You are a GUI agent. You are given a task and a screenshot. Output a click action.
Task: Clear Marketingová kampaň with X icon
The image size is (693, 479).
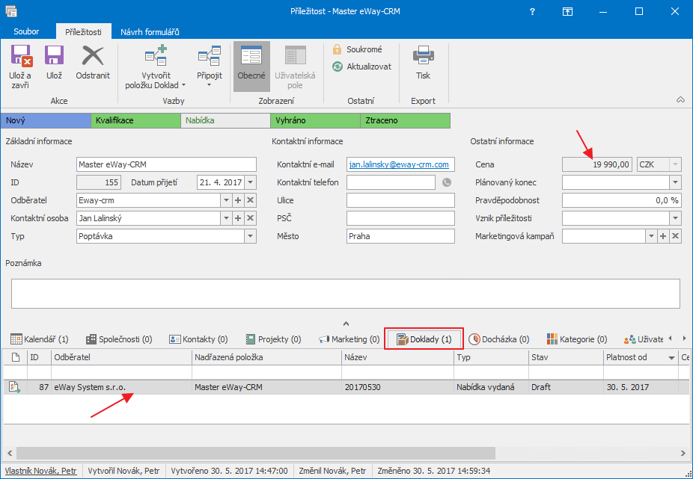coord(675,236)
